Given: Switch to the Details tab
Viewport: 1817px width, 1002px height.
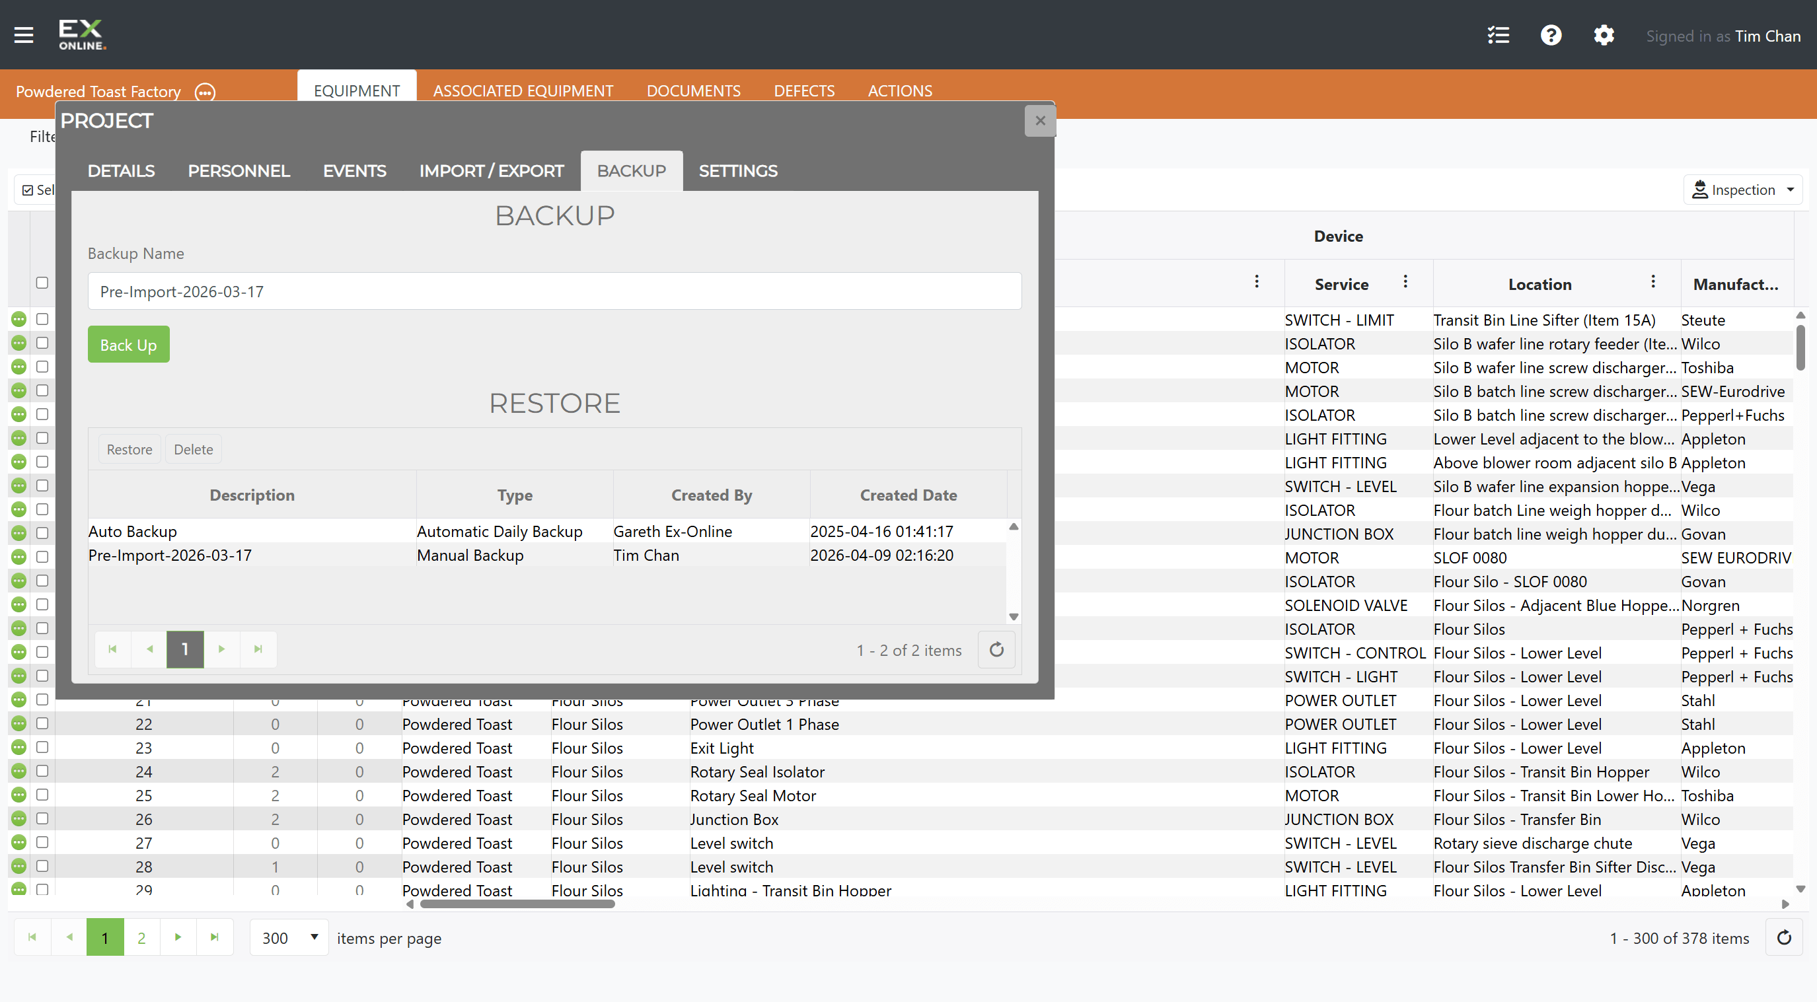Looking at the screenshot, I should [x=121, y=170].
